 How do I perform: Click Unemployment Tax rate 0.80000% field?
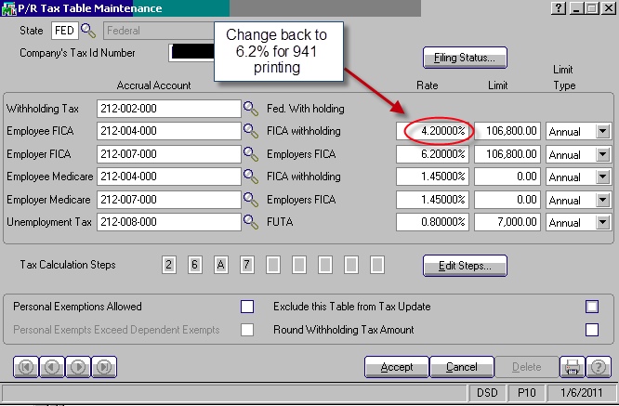(x=432, y=222)
